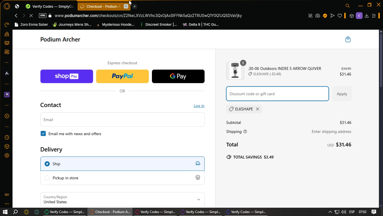Take a snapshot with the camera icon
The width and height of the screenshot is (383, 216).
[x=318, y=16]
